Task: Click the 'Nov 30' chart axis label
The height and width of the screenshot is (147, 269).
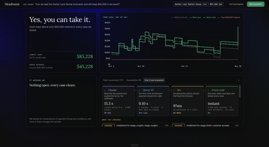Action: click(x=141, y=66)
